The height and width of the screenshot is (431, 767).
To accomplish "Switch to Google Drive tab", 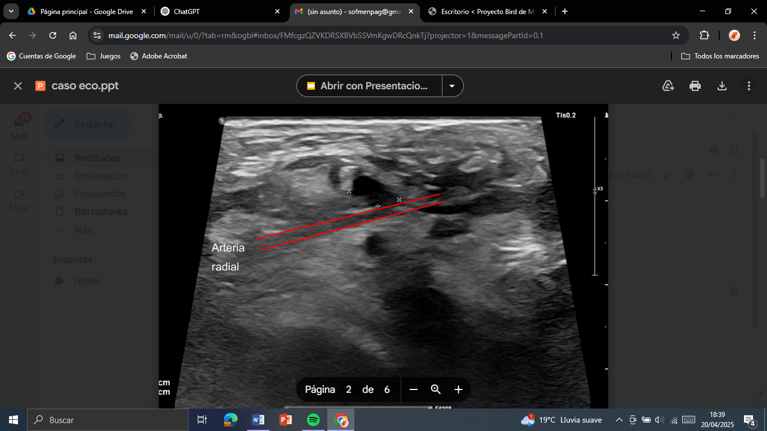I will point(86,11).
